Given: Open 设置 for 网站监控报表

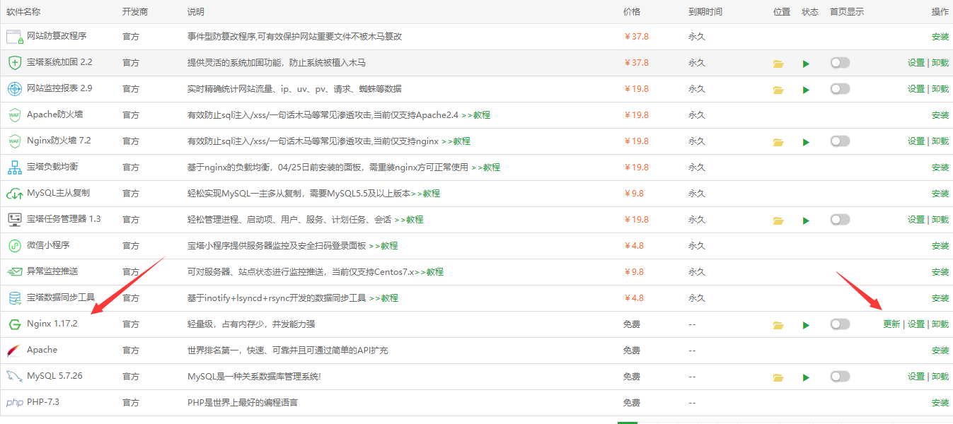Looking at the screenshot, I should click(x=916, y=89).
